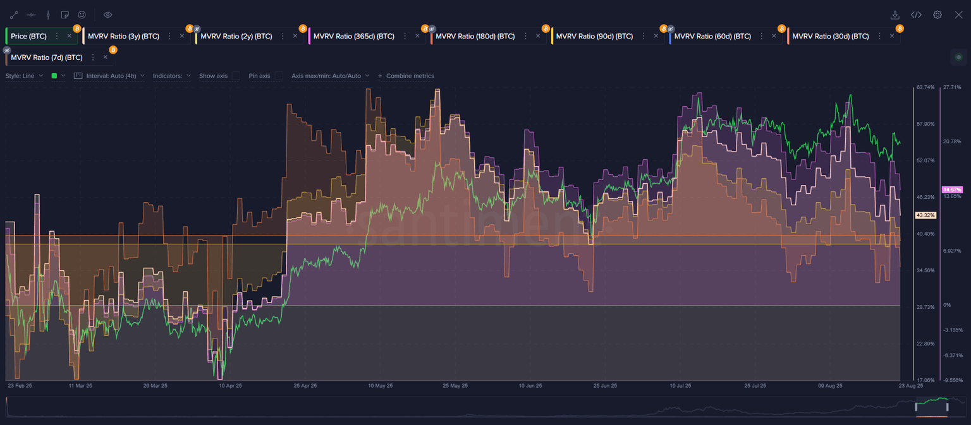Viewport: 971px width, 425px height.
Task: Open chart settings gear
Action: click(x=937, y=15)
